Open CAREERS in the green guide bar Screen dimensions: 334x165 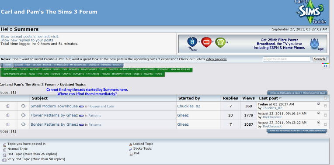[46, 69]
